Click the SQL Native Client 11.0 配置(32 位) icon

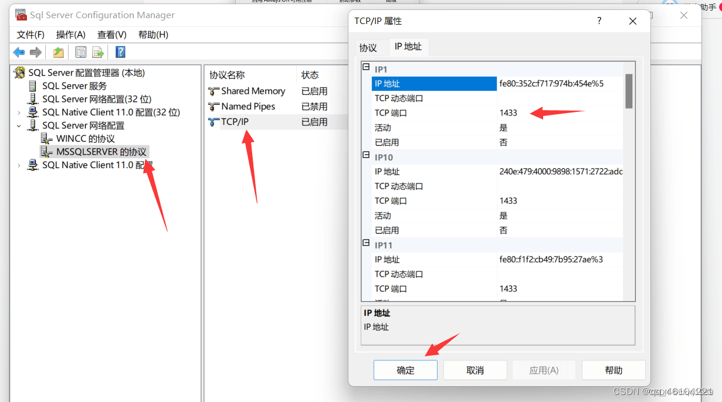coord(33,112)
